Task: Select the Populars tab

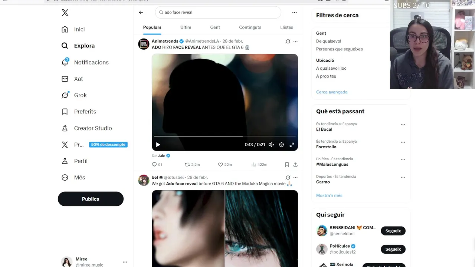Action: point(152,27)
